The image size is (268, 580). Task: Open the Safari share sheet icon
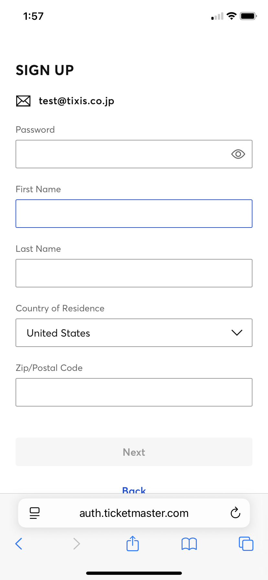coord(133,543)
